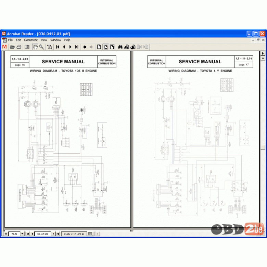Set Fit in Window page view
Screen dimensions: 267x267
click(106, 47)
